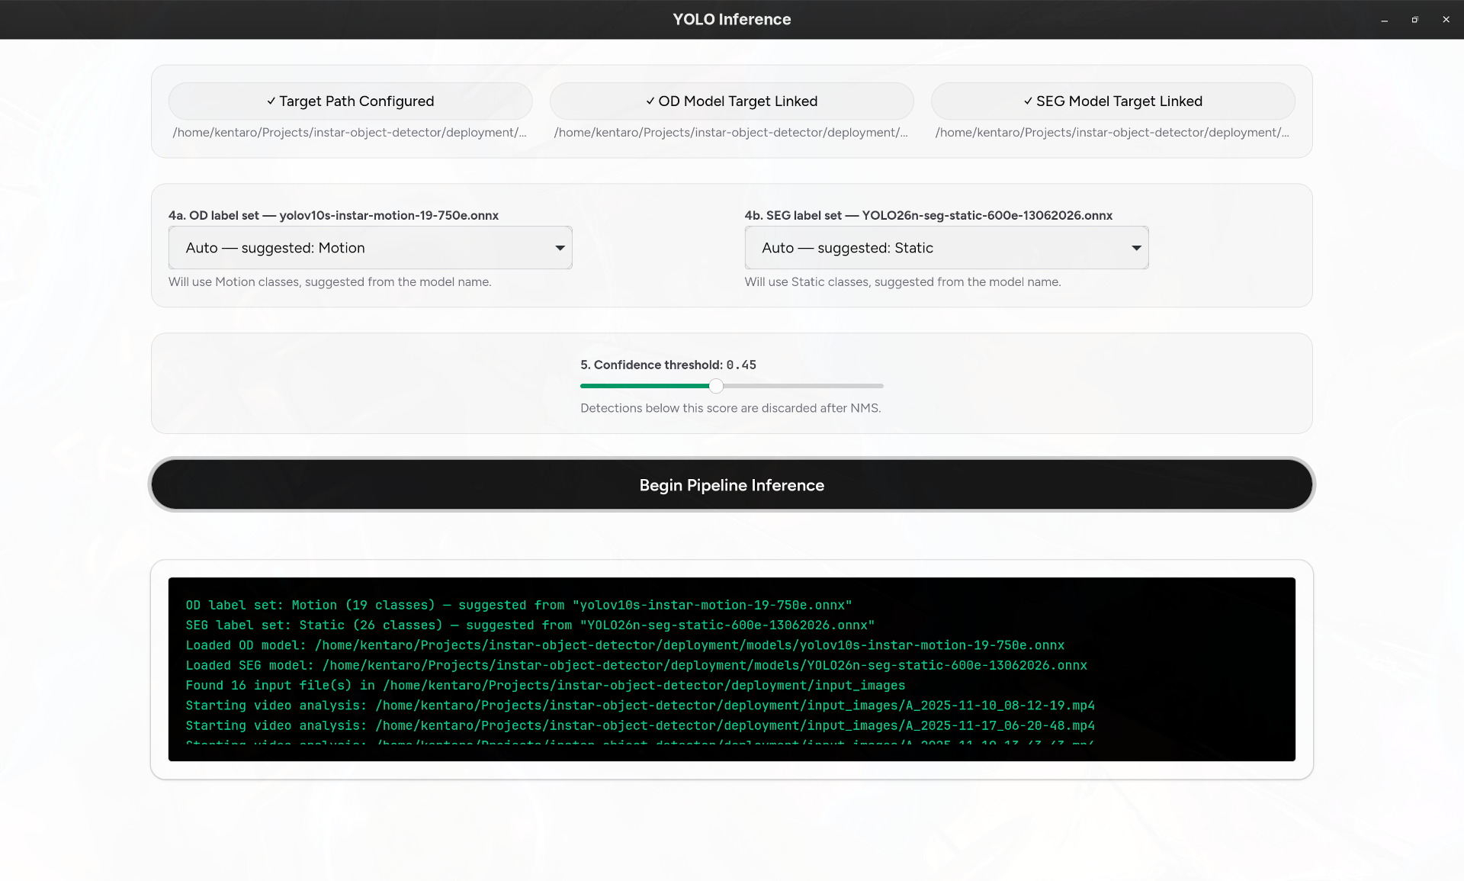Click 'Will use Static classes' hint text

903,282
